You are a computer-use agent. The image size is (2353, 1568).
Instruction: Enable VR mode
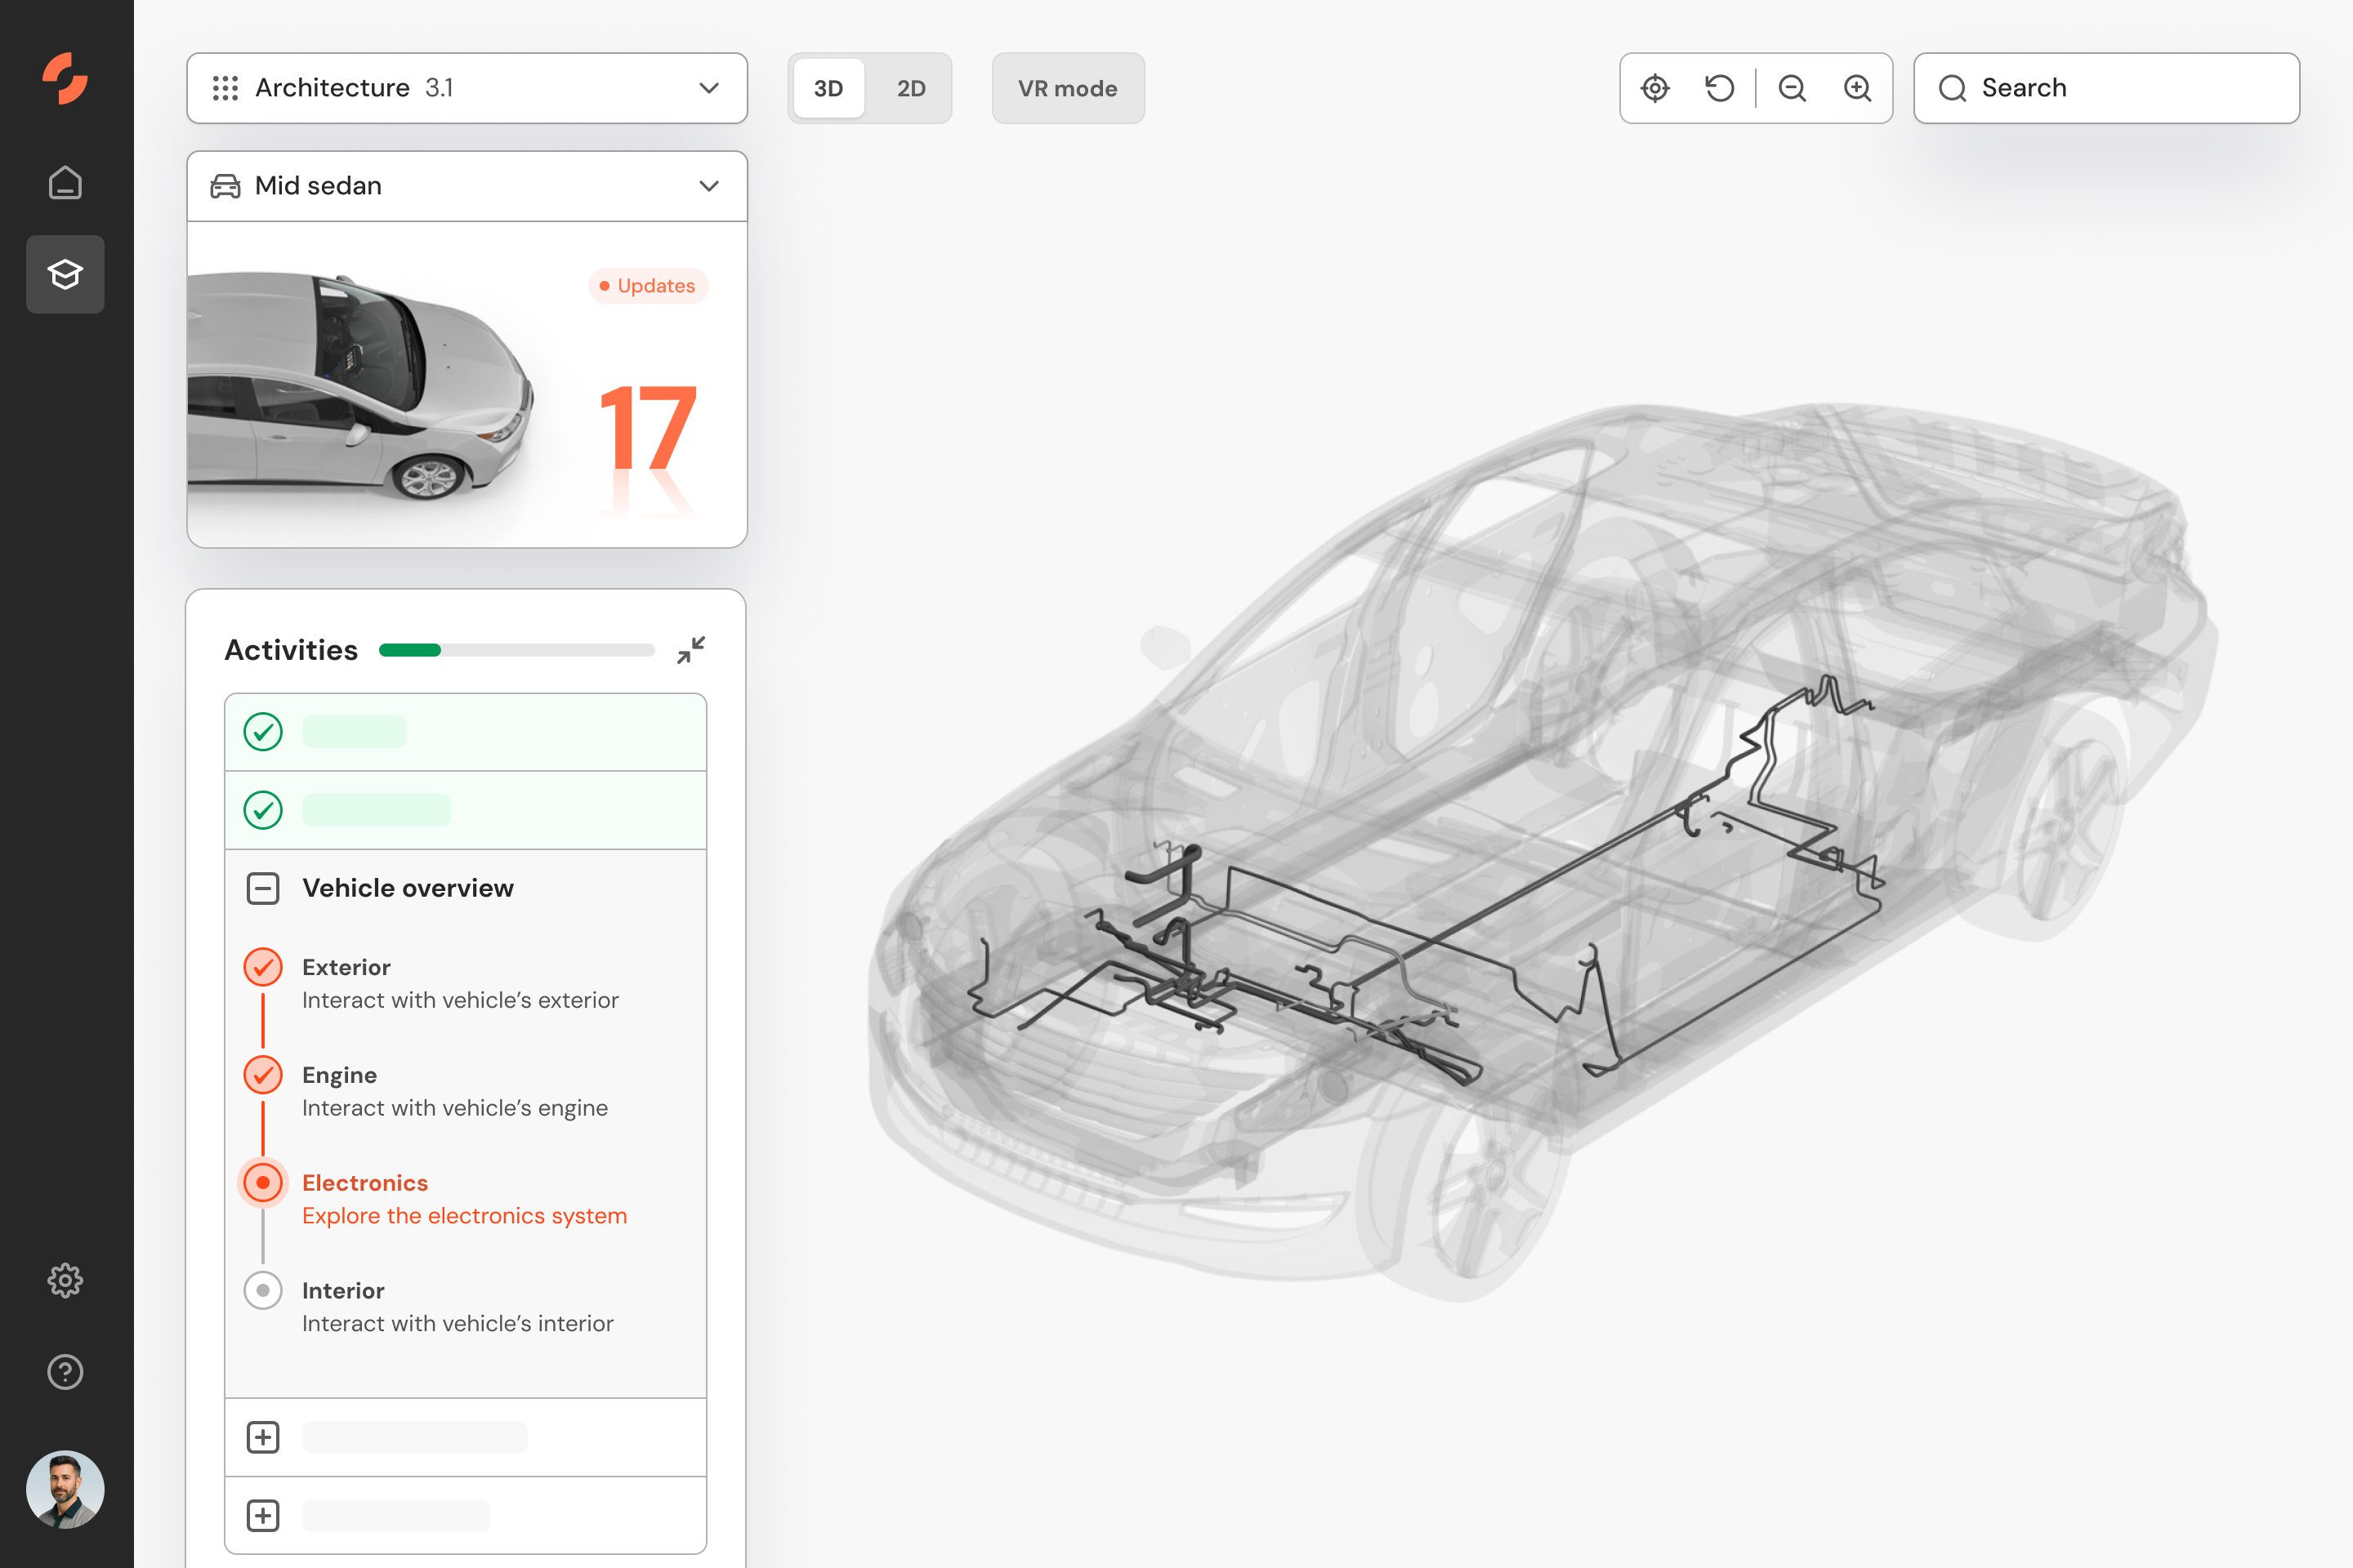[1068, 88]
